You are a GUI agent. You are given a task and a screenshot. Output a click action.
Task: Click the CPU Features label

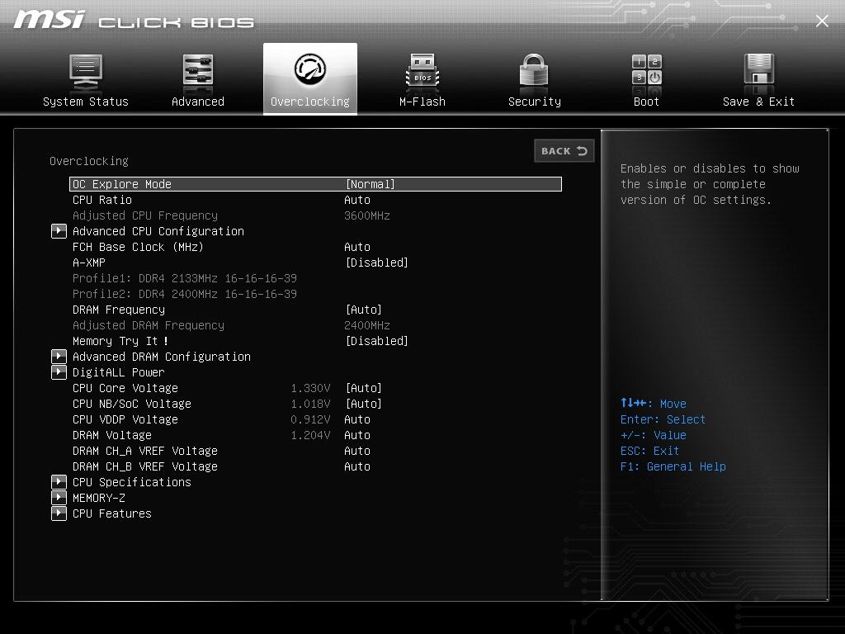pyautogui.click(x=112, y=513)
